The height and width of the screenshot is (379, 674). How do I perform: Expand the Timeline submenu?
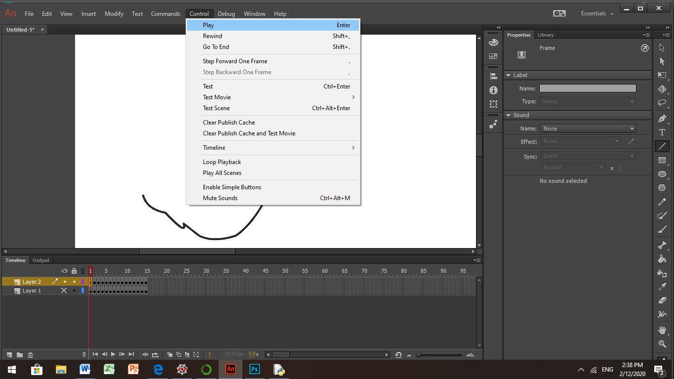[273, 148]
